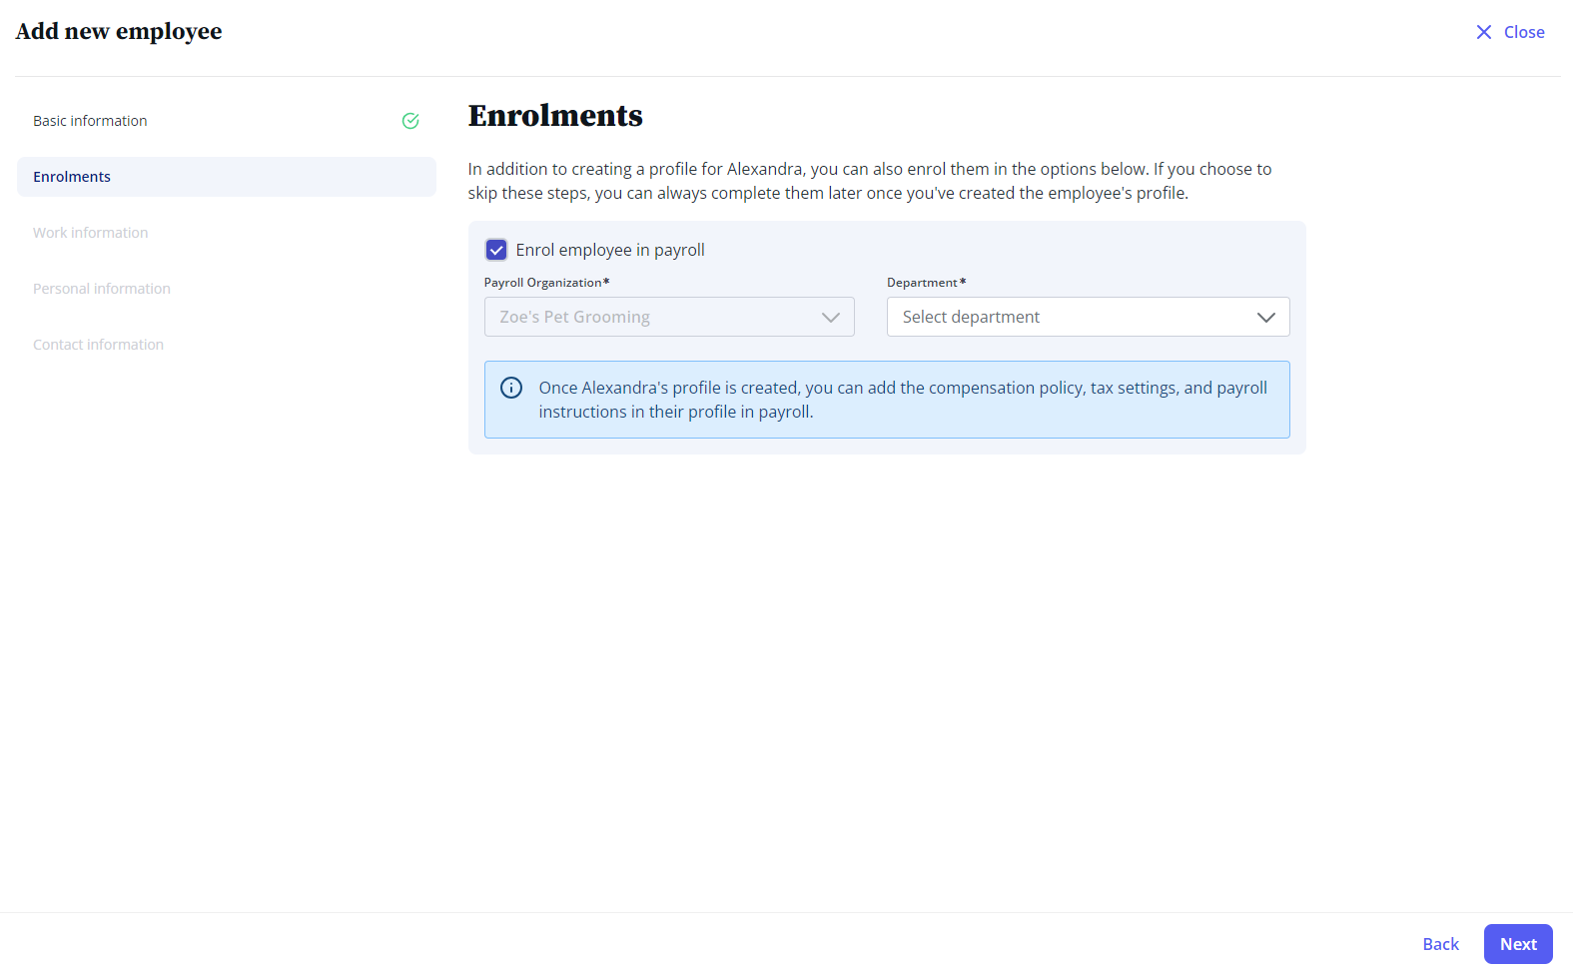
Task: Click the Next button
Action: (1518, 944)
